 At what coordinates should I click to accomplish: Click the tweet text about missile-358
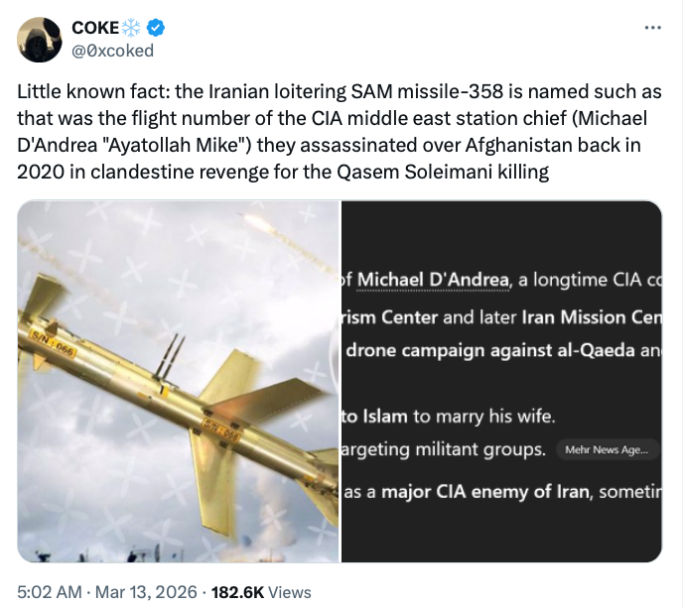338,132
